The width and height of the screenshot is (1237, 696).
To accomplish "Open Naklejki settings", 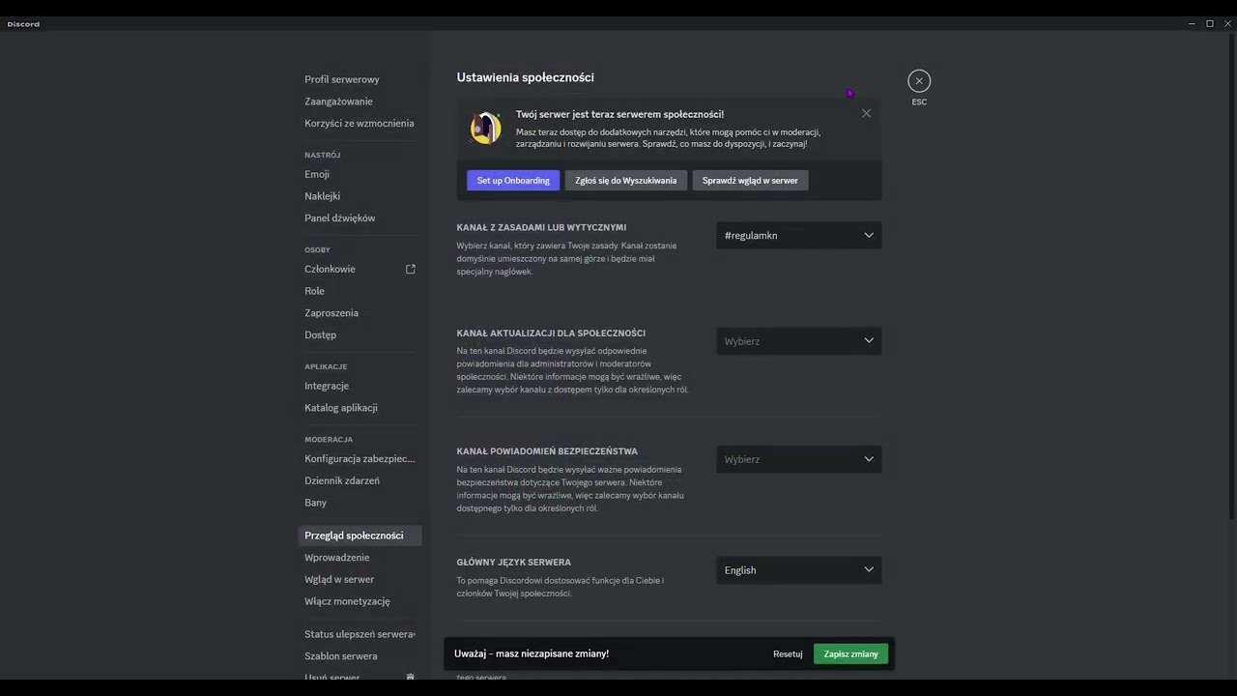I will [x=360, y=196].
